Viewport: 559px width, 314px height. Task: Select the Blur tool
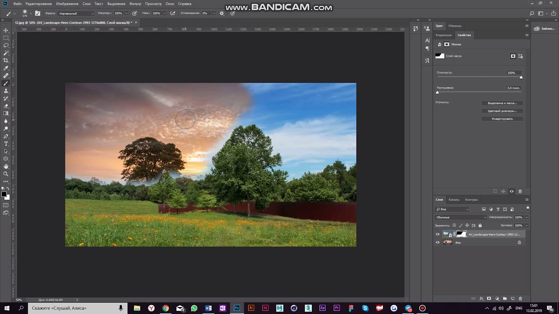6,121
